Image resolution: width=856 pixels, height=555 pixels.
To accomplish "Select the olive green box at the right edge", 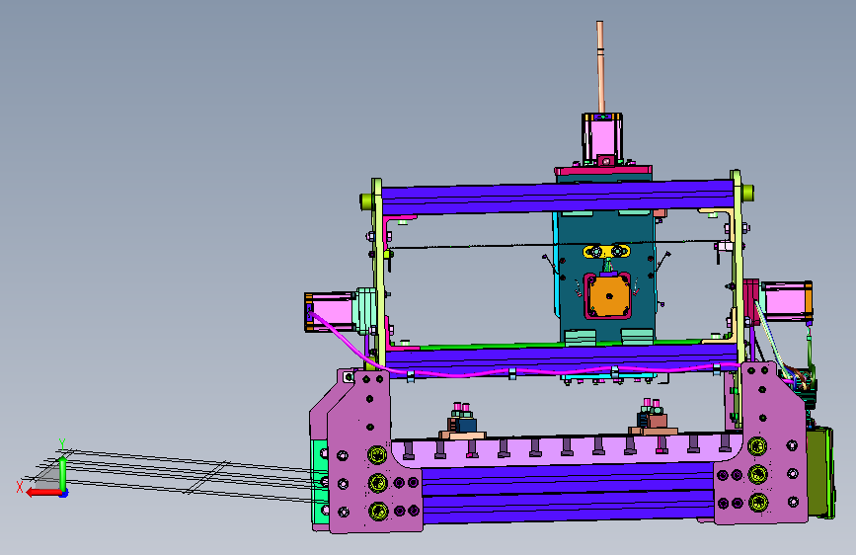I will (x=820, y=473).
